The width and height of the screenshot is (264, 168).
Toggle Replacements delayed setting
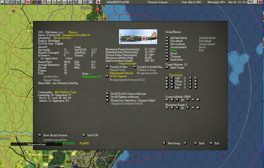pos(121,73)
